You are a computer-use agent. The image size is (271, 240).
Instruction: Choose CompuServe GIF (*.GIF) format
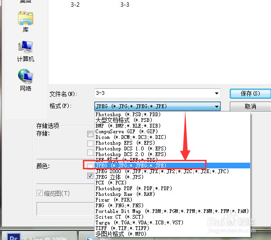click(172, 131)
